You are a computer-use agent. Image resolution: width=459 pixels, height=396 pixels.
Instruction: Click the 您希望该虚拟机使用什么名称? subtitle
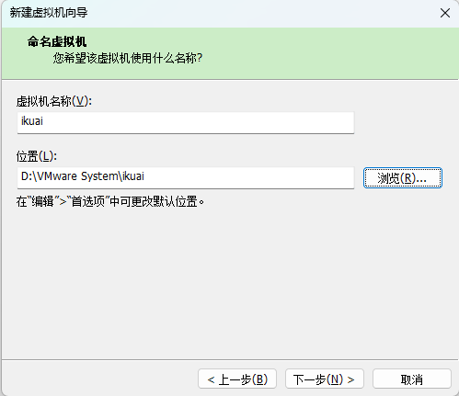tap(128, 58)
